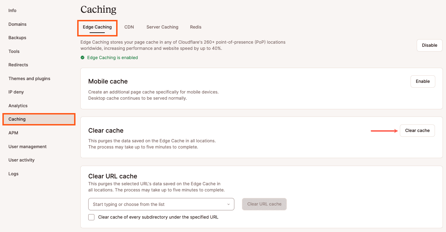Click the grayed Clear URL cache button
The height and width of the screenshot is (232, 446).
(x=264, y=204)
